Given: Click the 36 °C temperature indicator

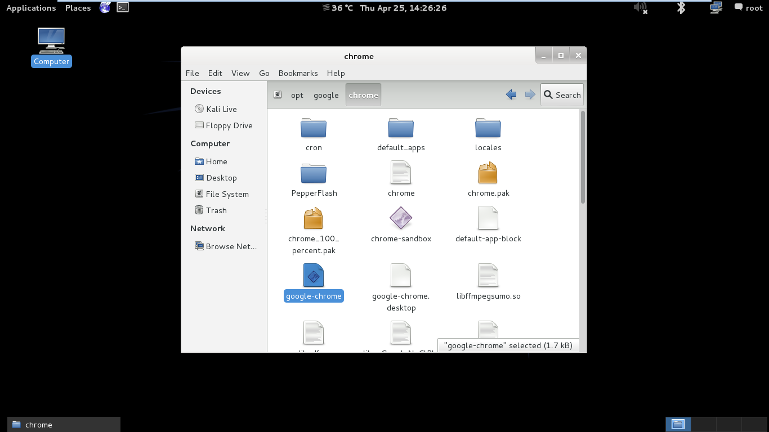Looking at the screenshot, I should point(338,8).
